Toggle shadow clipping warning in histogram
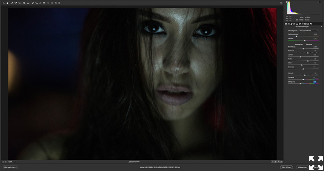 coord(287,2)
